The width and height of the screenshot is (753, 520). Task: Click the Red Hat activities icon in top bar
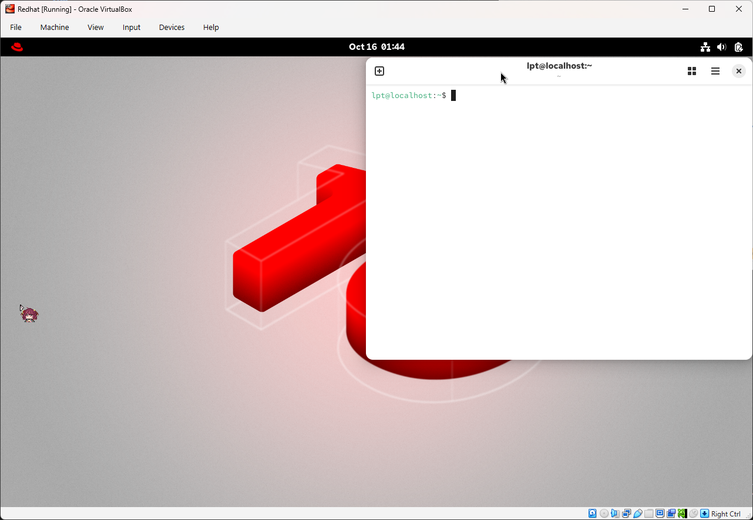point(17,47)
